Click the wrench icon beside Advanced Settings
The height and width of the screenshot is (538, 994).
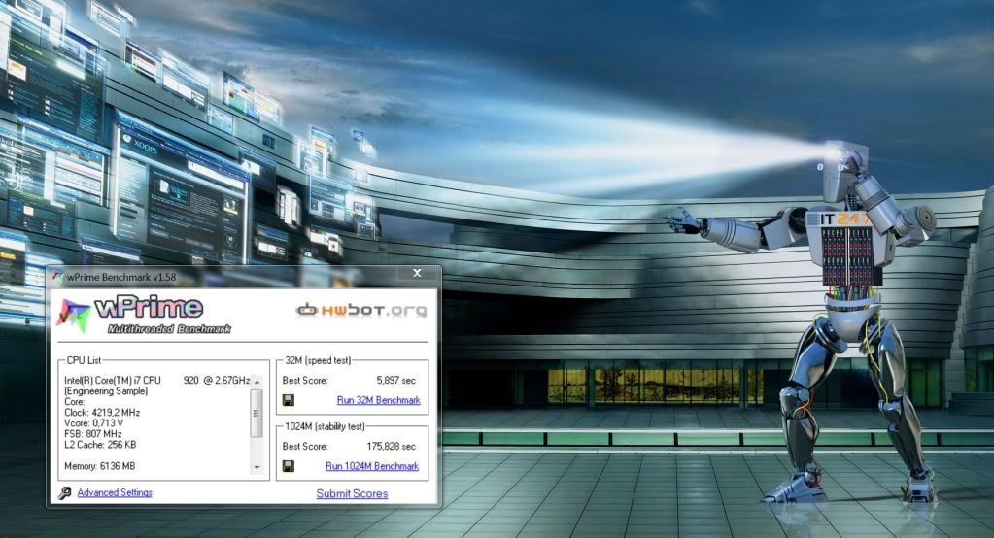click(x=64, y=493)
